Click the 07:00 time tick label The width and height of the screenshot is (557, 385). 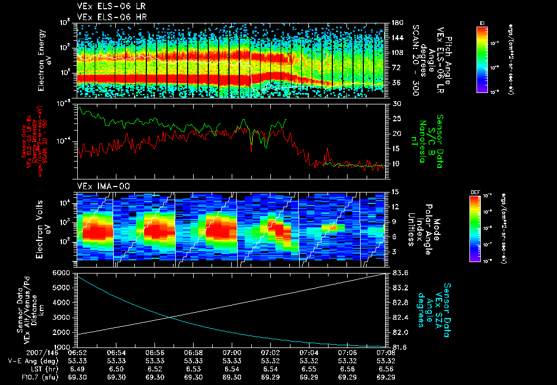[232, 352]
